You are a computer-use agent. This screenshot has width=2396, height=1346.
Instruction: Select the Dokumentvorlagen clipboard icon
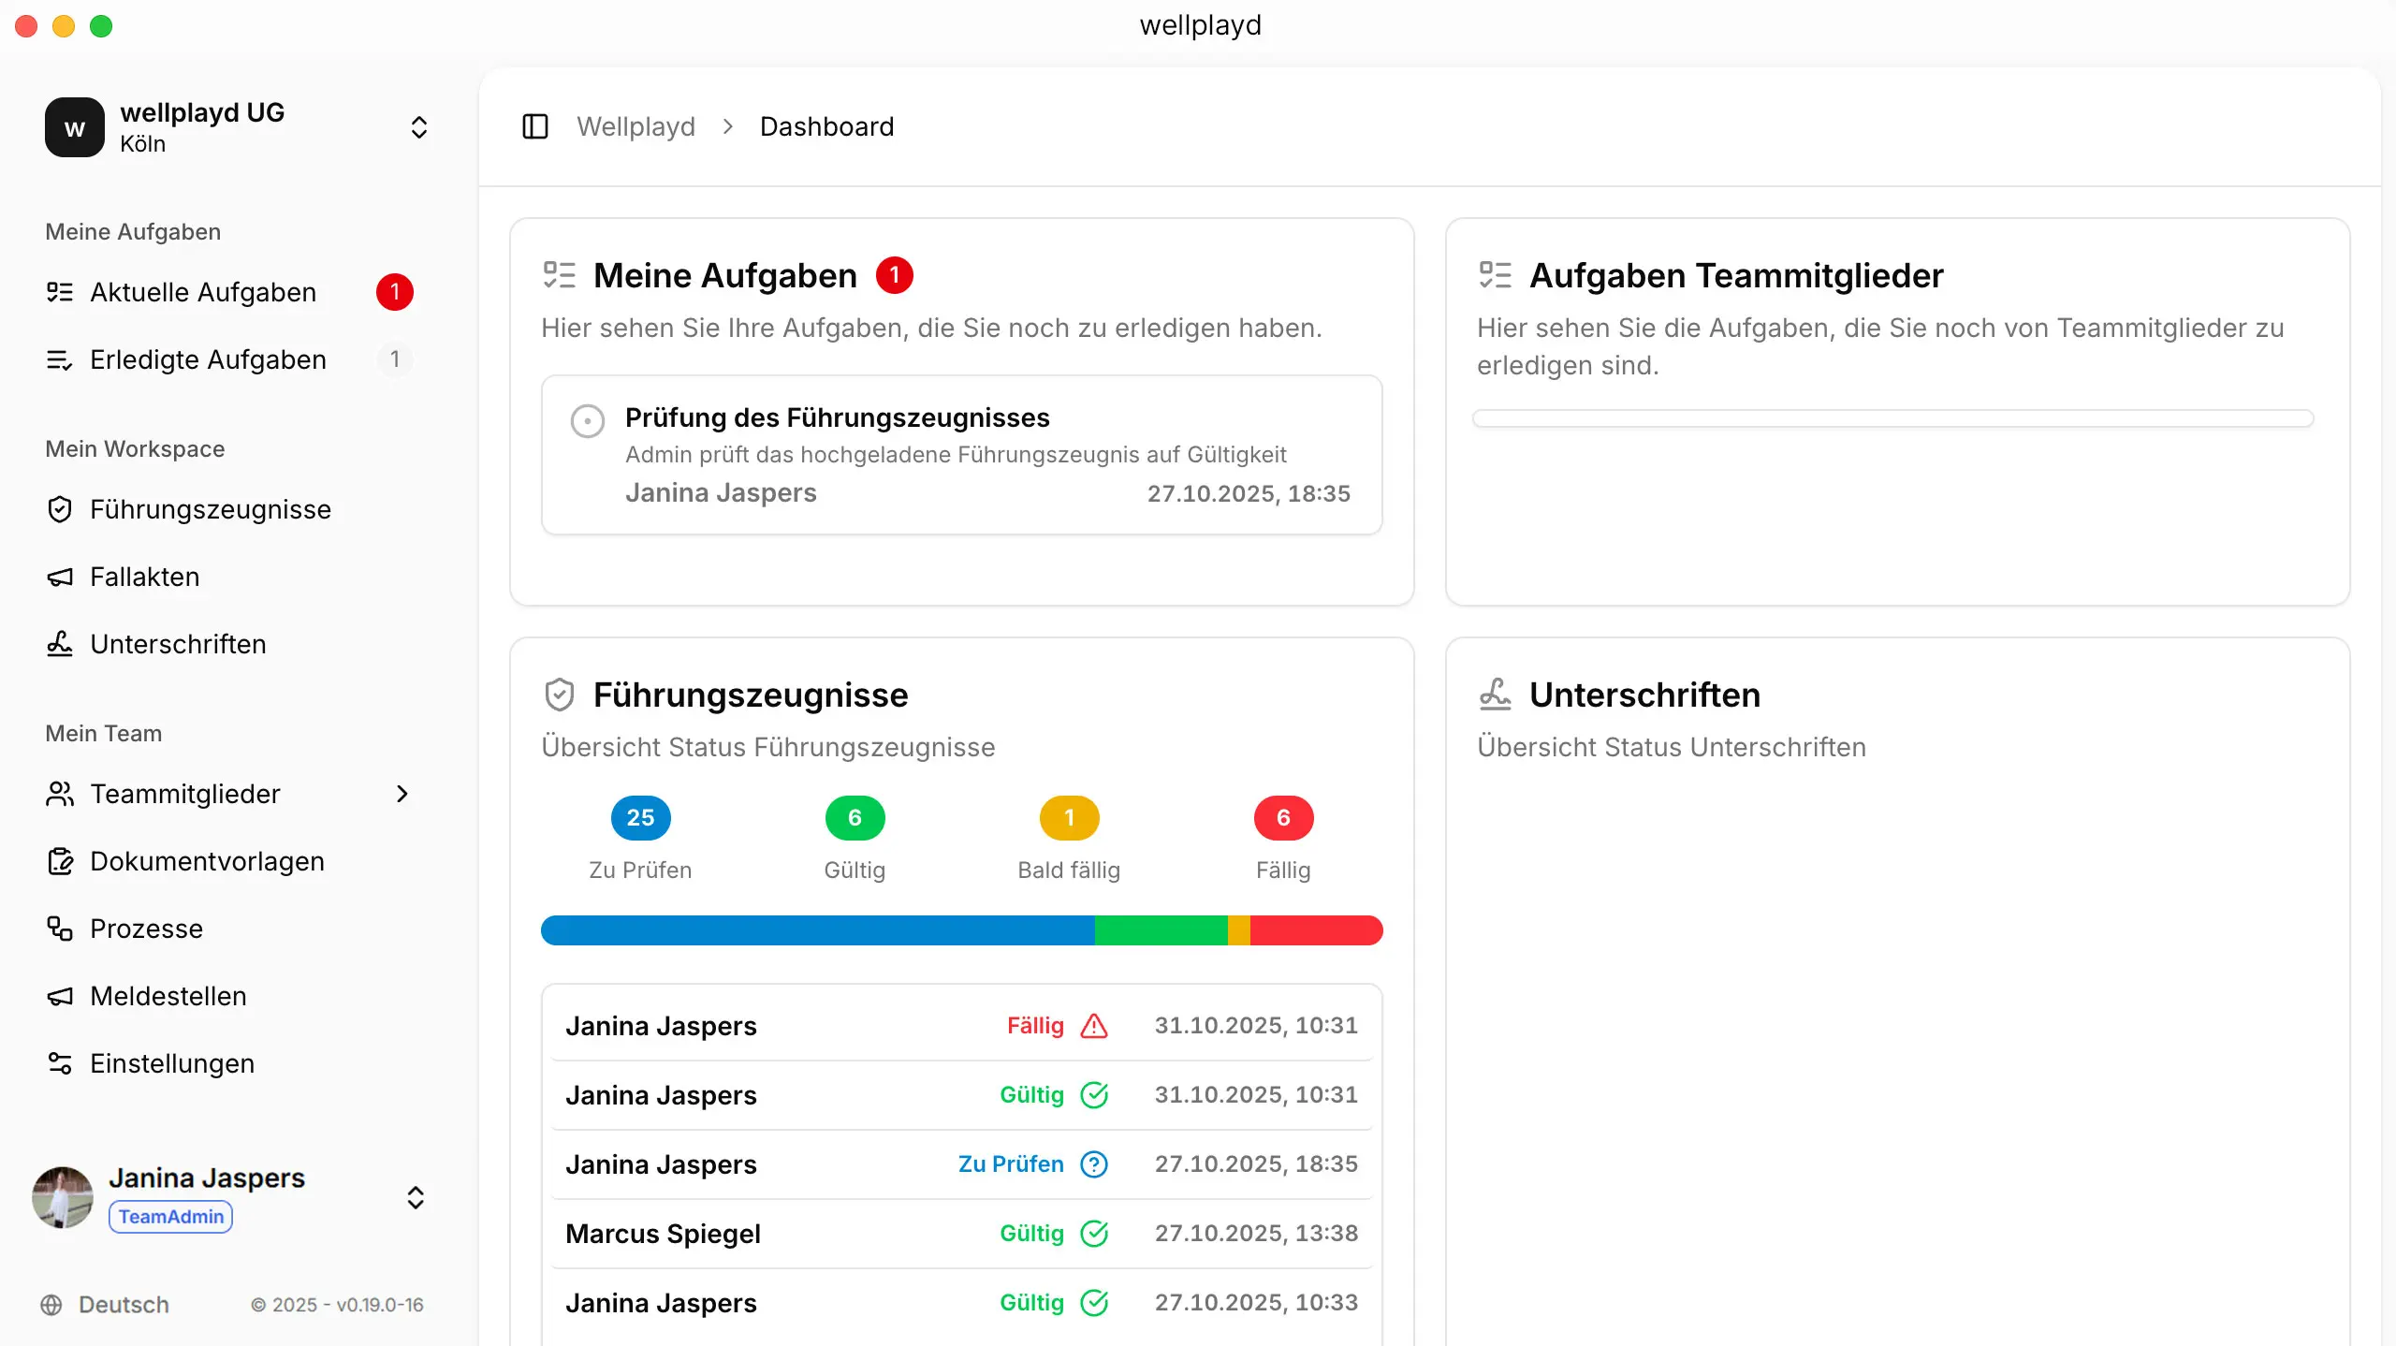click(60, 861)
